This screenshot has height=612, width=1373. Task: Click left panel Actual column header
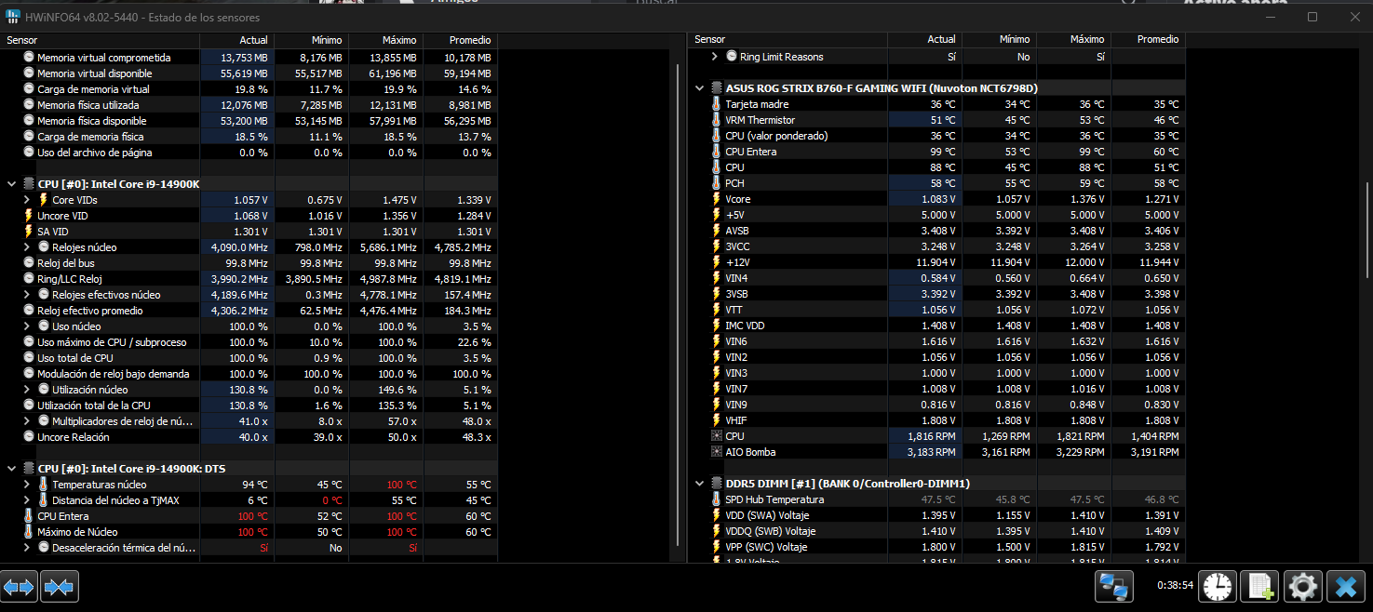tap(237, 40)
